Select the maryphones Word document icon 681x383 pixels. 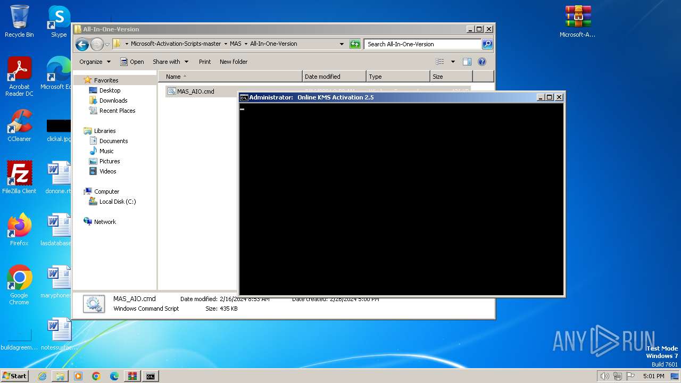[x=59, y=281]
